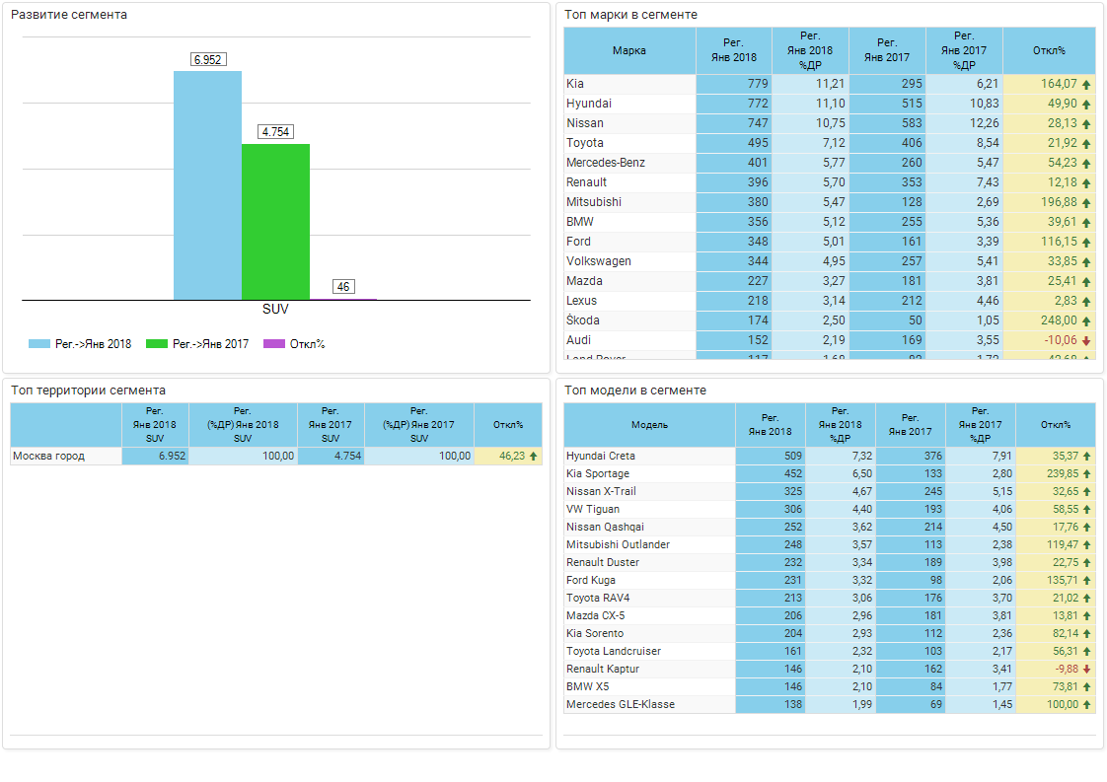
Task: Click green up arrow in Hyundai brand row
Action: (x=1086, y=105)
